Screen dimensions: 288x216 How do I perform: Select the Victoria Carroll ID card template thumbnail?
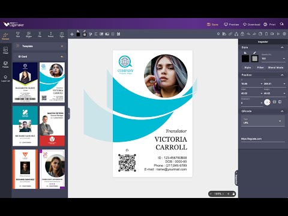[x=52, y=82]
